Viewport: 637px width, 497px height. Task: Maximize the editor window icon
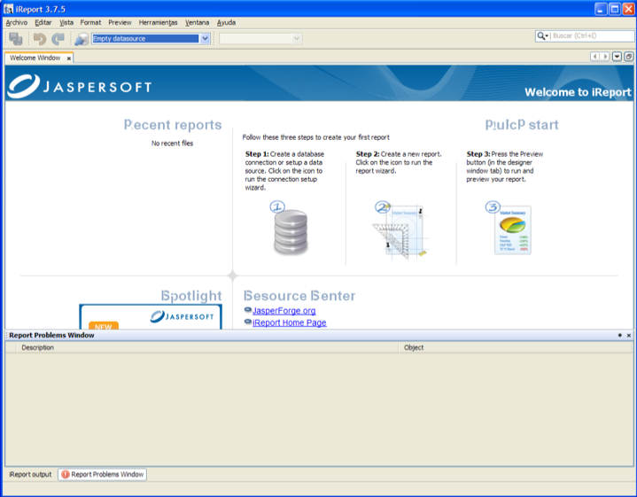[x=628, y=57]
